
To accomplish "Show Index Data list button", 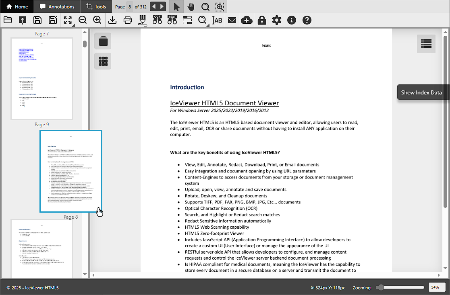I will 426,43.
